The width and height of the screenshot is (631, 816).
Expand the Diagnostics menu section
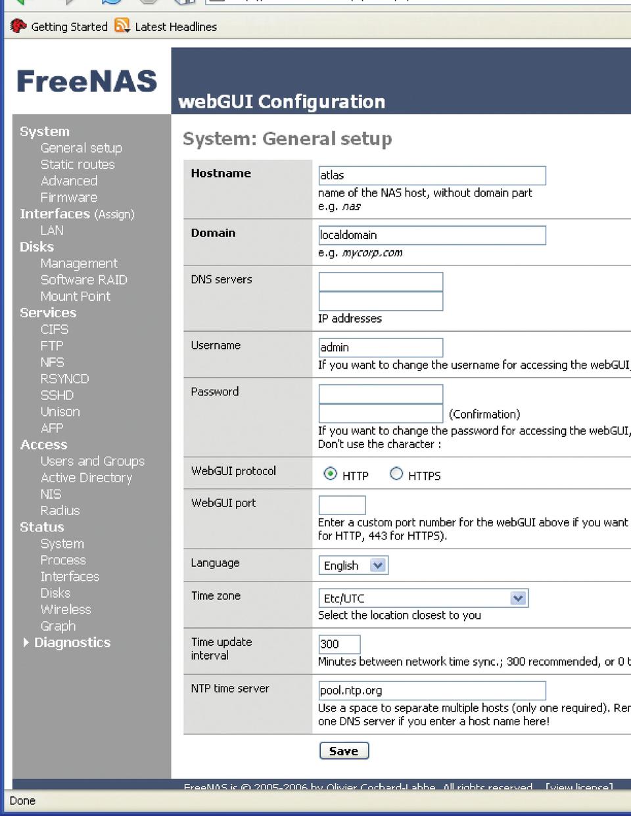[x=72, y=643]
